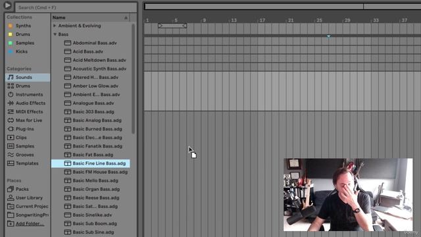This screenshot has height=237, width=421.
Task: Select Basic Analog Bass.adg preset
Action: (97, 120)
